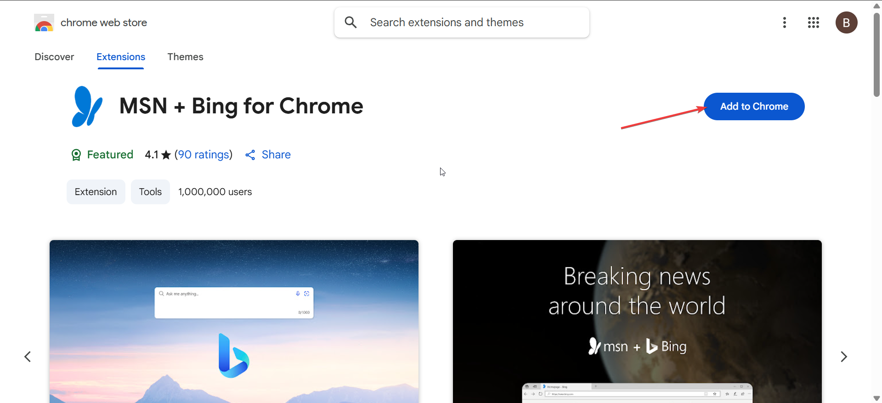This screenshot has width=882, height=403.
Task: Open the Breaking news screenshot thumbnail
Action: point(637,321)
